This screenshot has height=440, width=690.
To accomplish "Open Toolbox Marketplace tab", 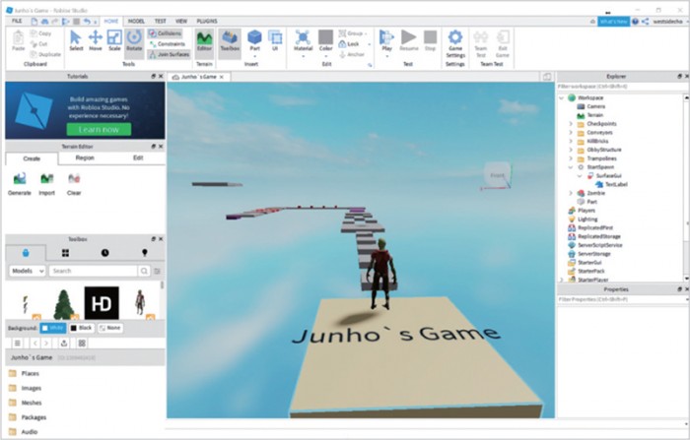I will point(26,253).
